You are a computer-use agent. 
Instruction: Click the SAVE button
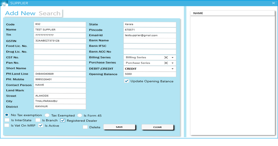tap(119, 127)
